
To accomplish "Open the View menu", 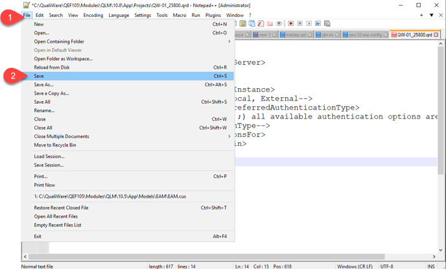I will (x=73, y=15).
